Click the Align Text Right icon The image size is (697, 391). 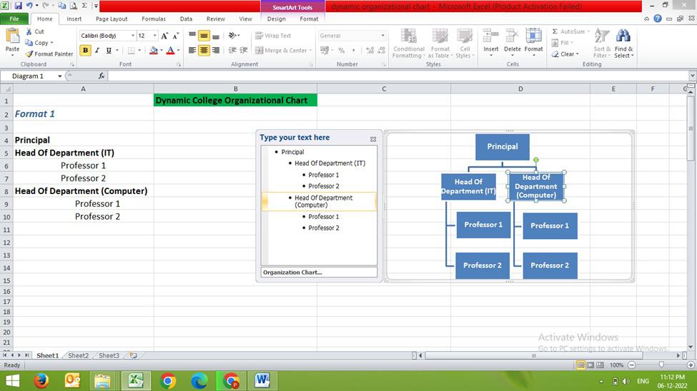(x=217, y=51)
